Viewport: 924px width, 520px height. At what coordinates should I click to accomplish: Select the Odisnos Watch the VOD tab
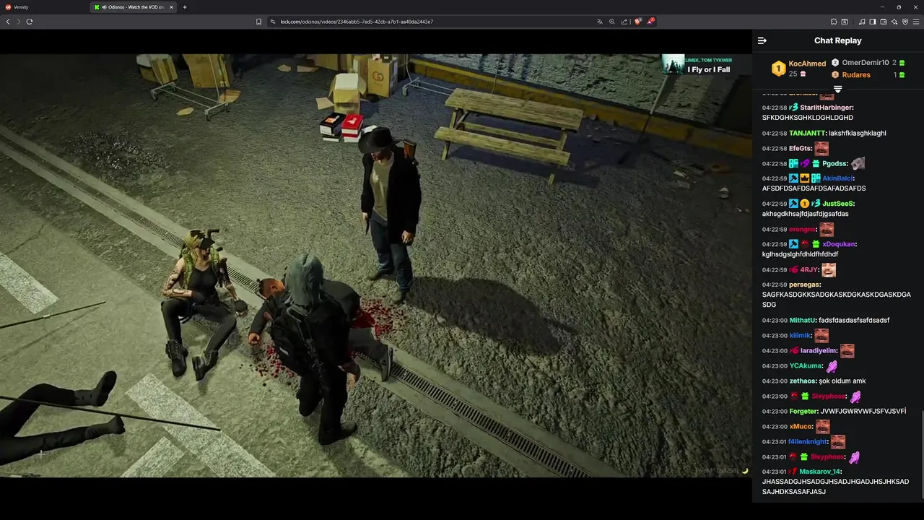(134, 7)
